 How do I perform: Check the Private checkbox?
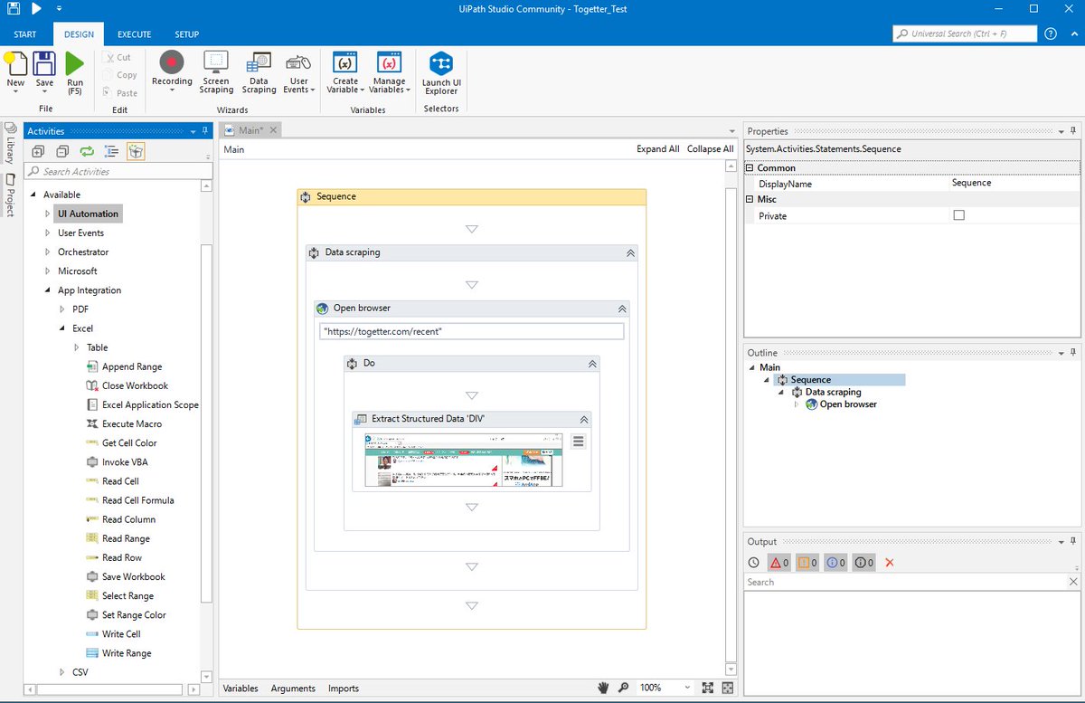(959, 215)
